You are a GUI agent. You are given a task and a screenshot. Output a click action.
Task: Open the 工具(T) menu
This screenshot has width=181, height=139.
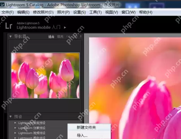point(95,12)
